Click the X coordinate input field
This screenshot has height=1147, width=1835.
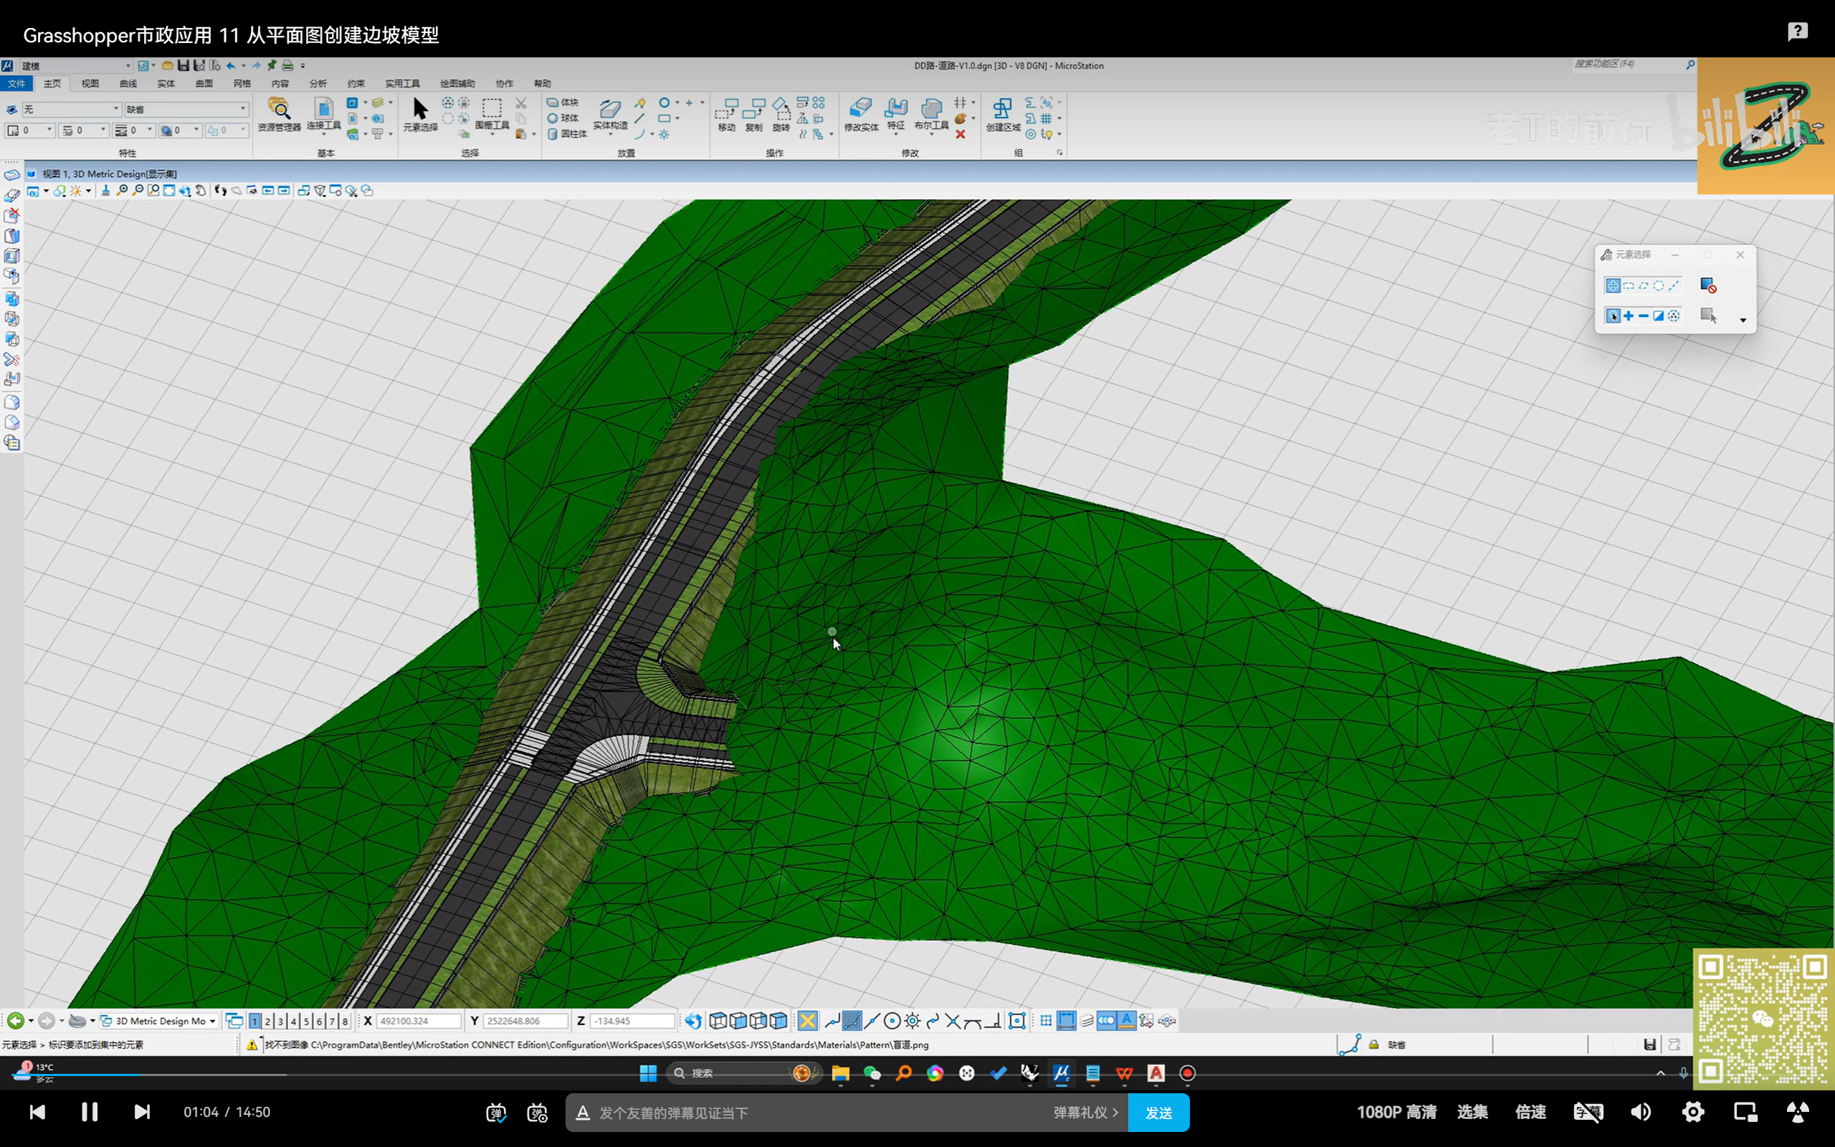tap(417, 1021)
